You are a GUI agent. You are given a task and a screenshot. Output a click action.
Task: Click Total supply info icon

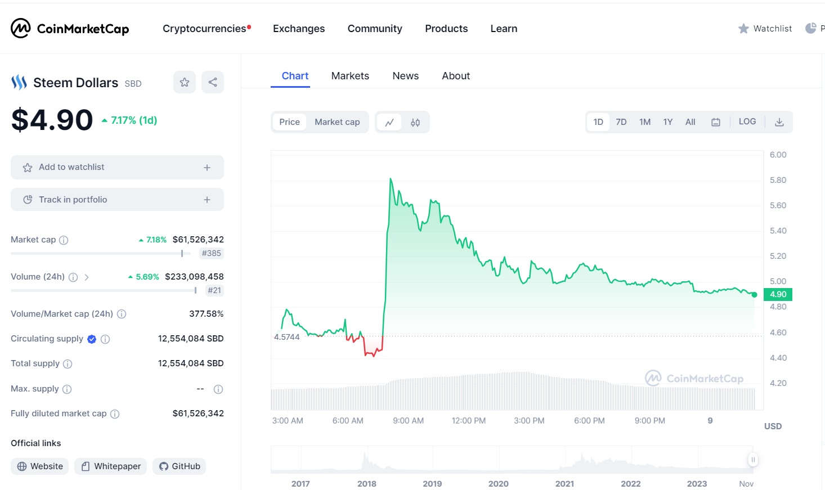click(68, 364)
